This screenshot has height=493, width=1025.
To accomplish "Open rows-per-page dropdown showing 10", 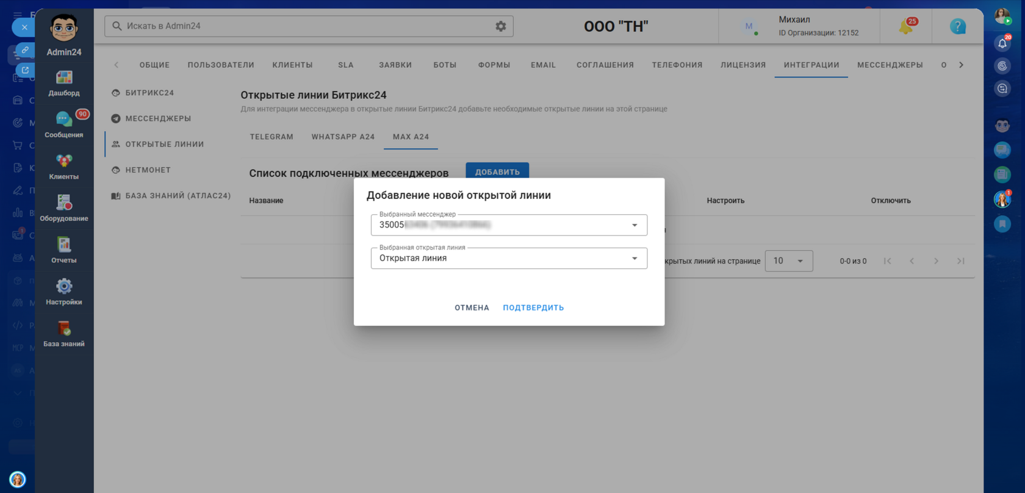I will click(789, 261).
